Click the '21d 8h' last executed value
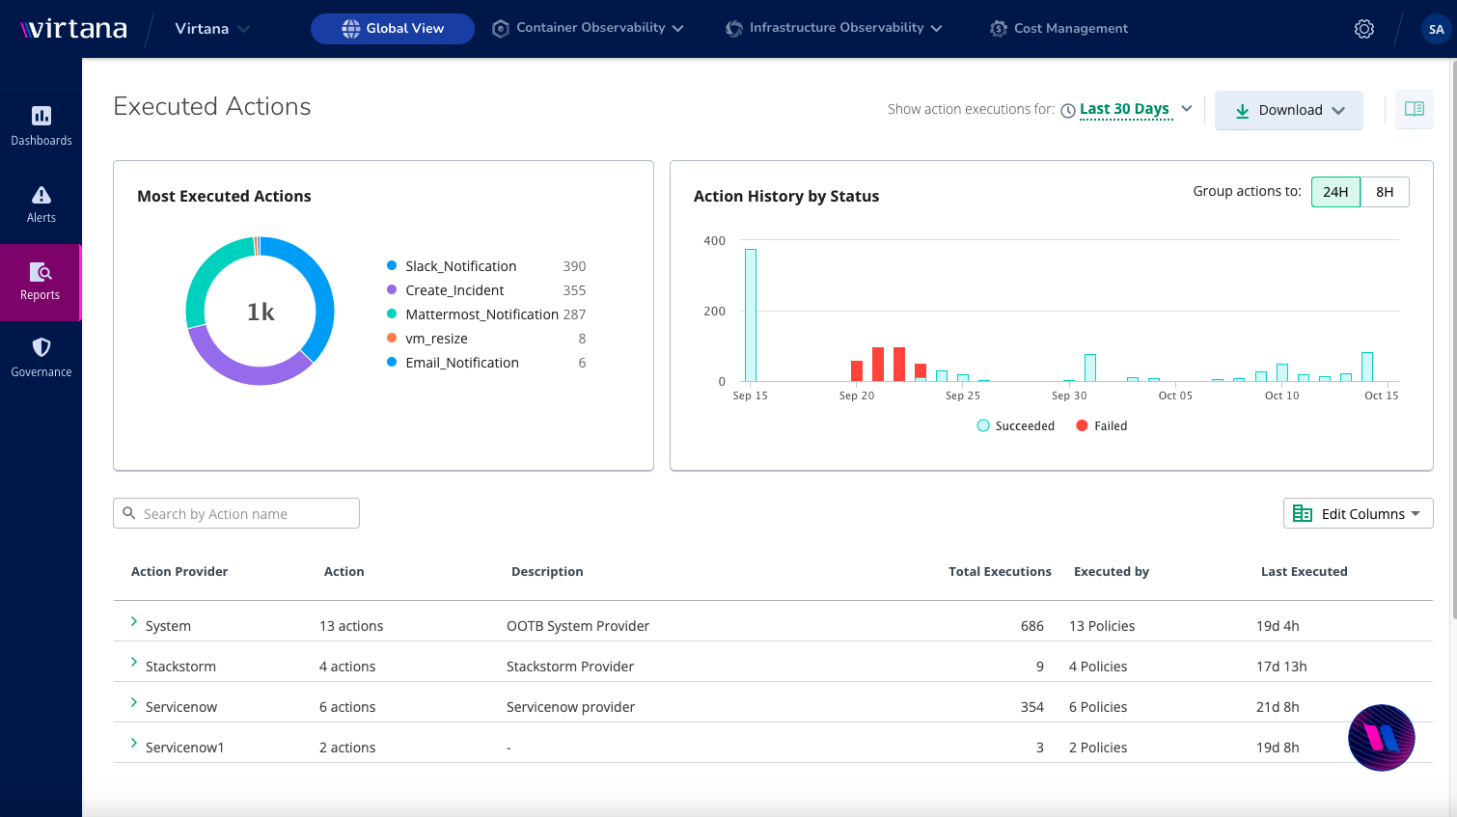Viewport: 1457px width, 817px height. point(1278,707)
